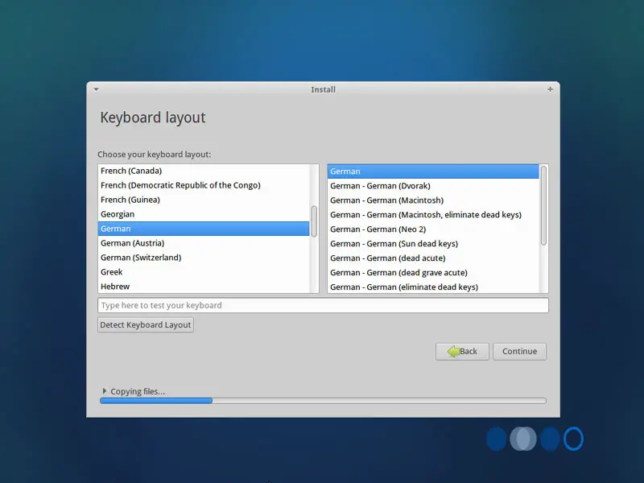Select Hebrew layout
Screen dimensions: 644x483
204,287
